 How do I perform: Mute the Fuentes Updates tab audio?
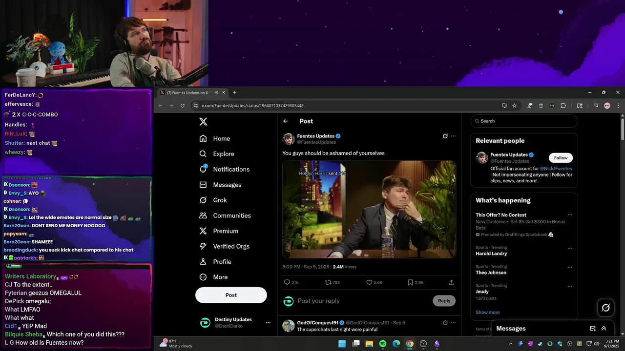[216, 93]
